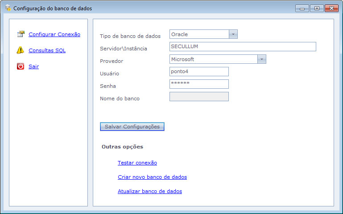The width and height of the screenshot is (343, 214).
Task: Open the Configurar Conexão link
Action: [x=54, y=34]
